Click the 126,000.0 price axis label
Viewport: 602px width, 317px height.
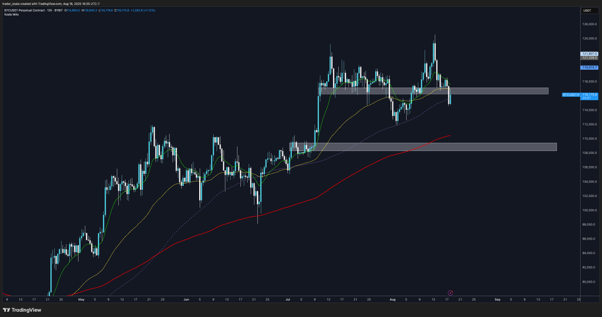point(589,24)
